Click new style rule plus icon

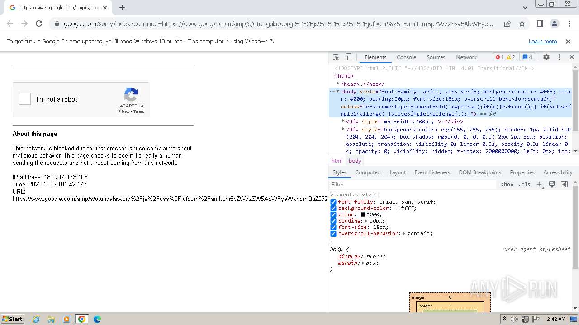pyautogui.click(x=539, y=184)
